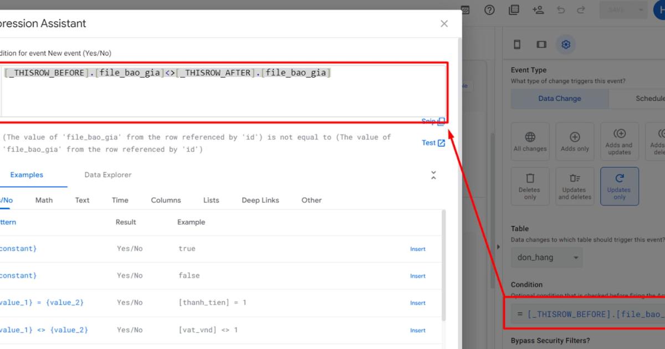Switch to the Examples tab

click(x=27, y=175)
